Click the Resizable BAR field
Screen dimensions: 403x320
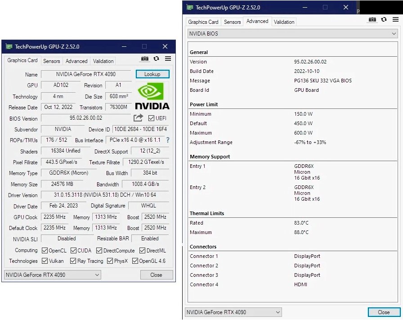pyautogui.click(x=150, y=239)
